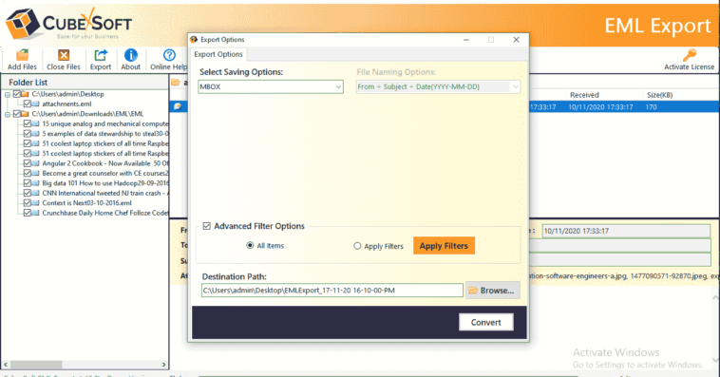This screenshot has height=377, width=720.
Task: Click the Browse... button
Action: pos(492,291)
